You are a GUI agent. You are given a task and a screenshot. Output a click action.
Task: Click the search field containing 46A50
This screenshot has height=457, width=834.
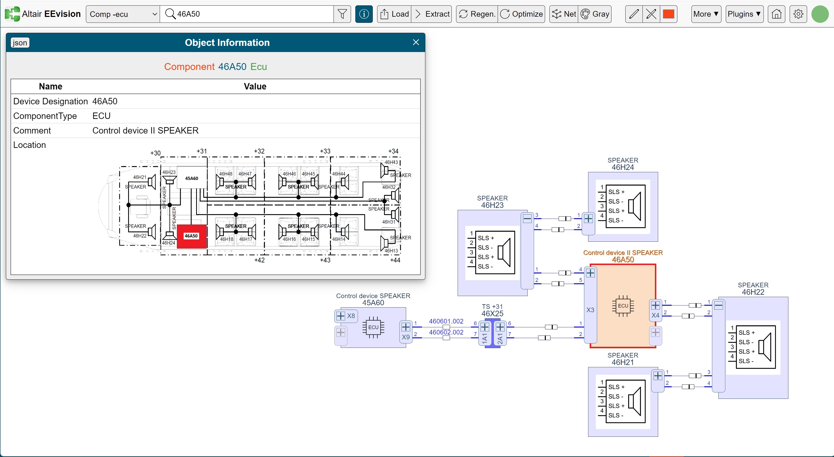pos(253,14)
